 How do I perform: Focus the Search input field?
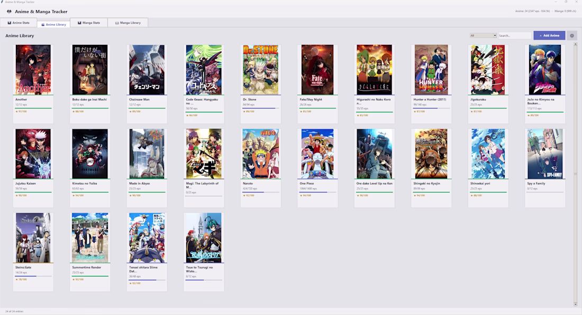(x=514, y=35)
